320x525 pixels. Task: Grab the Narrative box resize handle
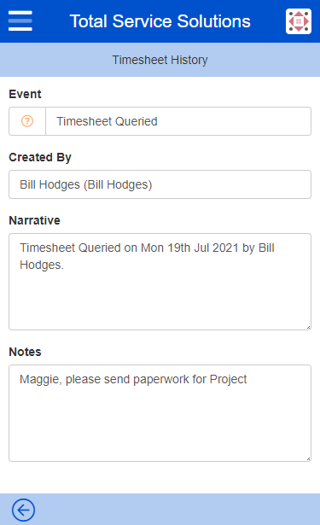[x=308, y=327]
